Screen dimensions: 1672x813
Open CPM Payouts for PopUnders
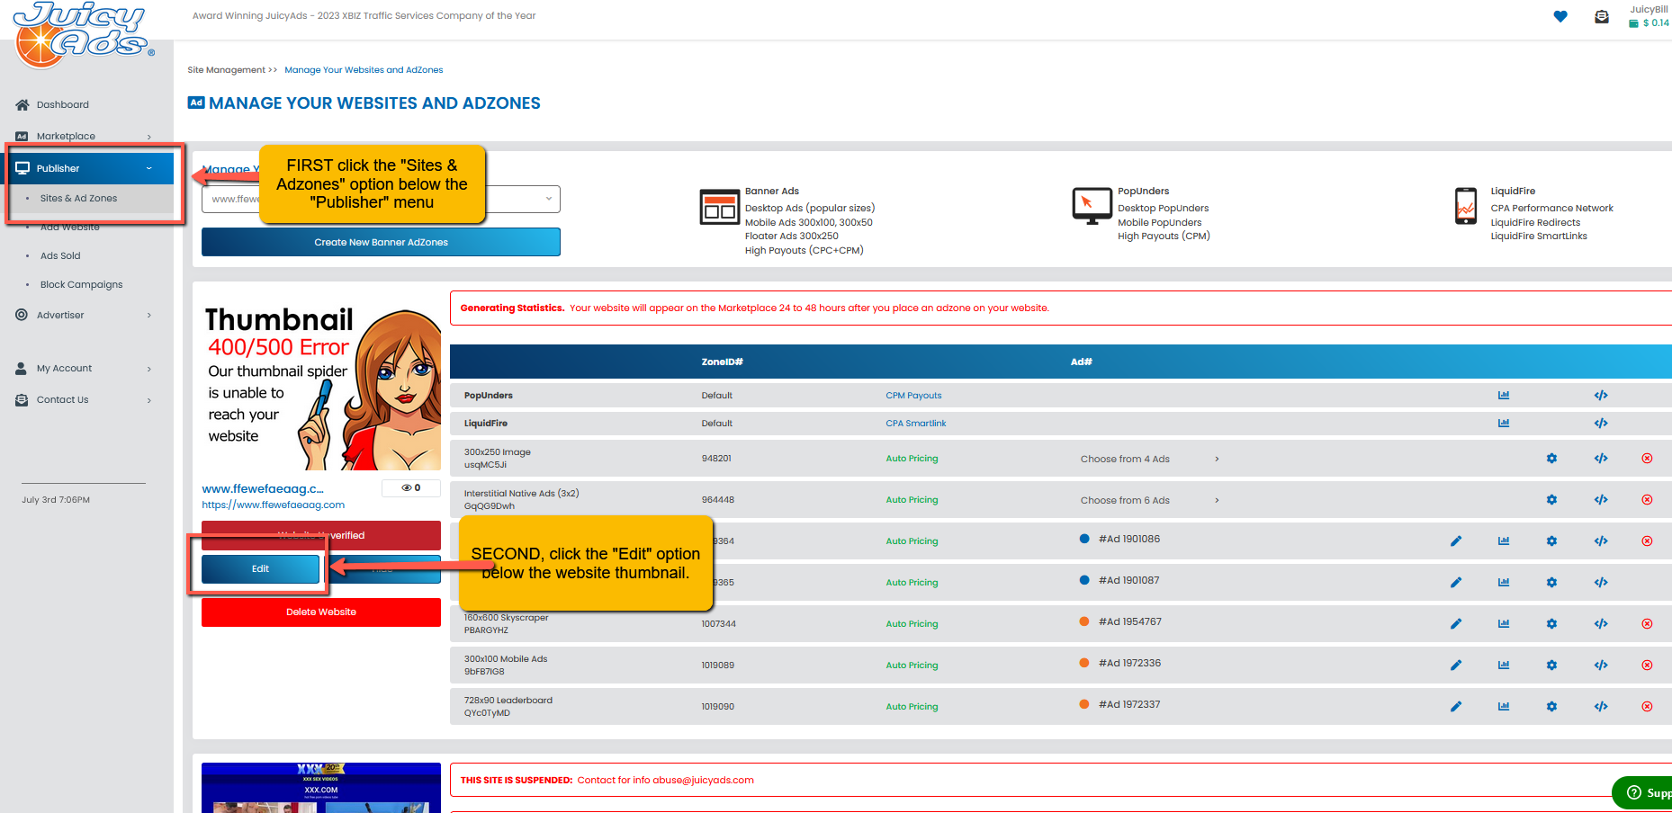tap(913, 396)
